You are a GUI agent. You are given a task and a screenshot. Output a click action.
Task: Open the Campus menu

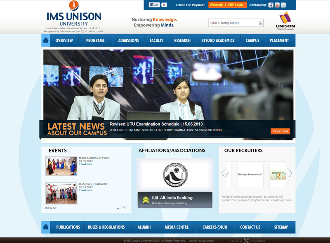pyautogui.click(x=252, y=40)
